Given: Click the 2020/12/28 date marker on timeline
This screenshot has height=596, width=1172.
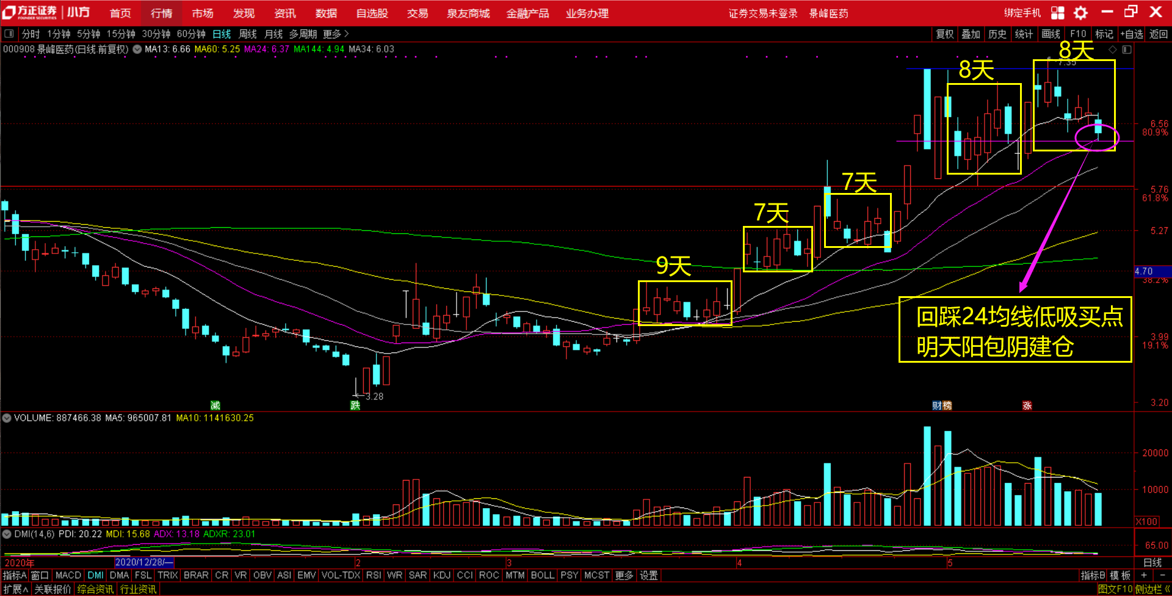Looking at the screenshot, I should click(x=144, y=562).
